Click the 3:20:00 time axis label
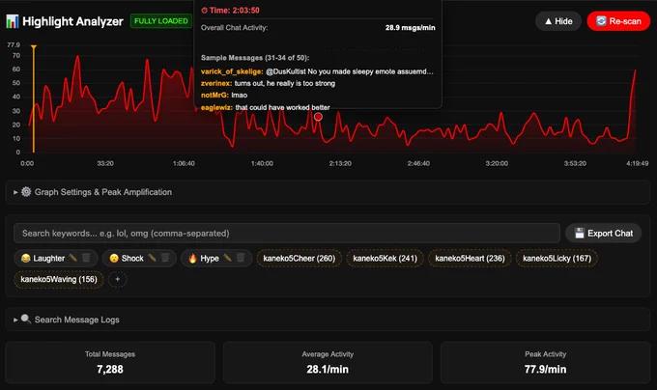Viewport: 657px width, 390px height. pos(497,163)
